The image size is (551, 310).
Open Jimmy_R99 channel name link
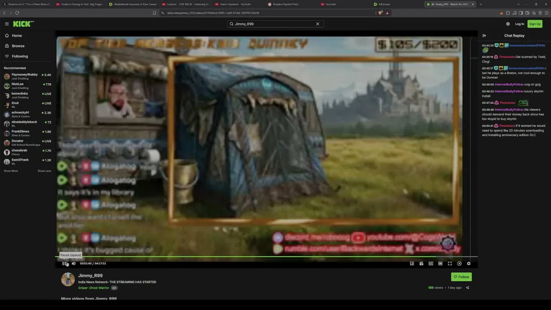click(90, 276)
